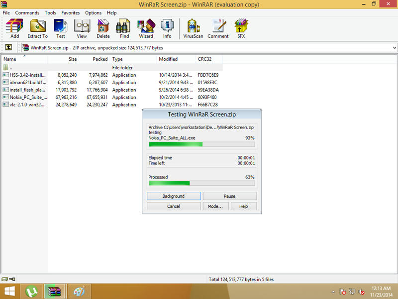Open the Favorites menu

70,13
